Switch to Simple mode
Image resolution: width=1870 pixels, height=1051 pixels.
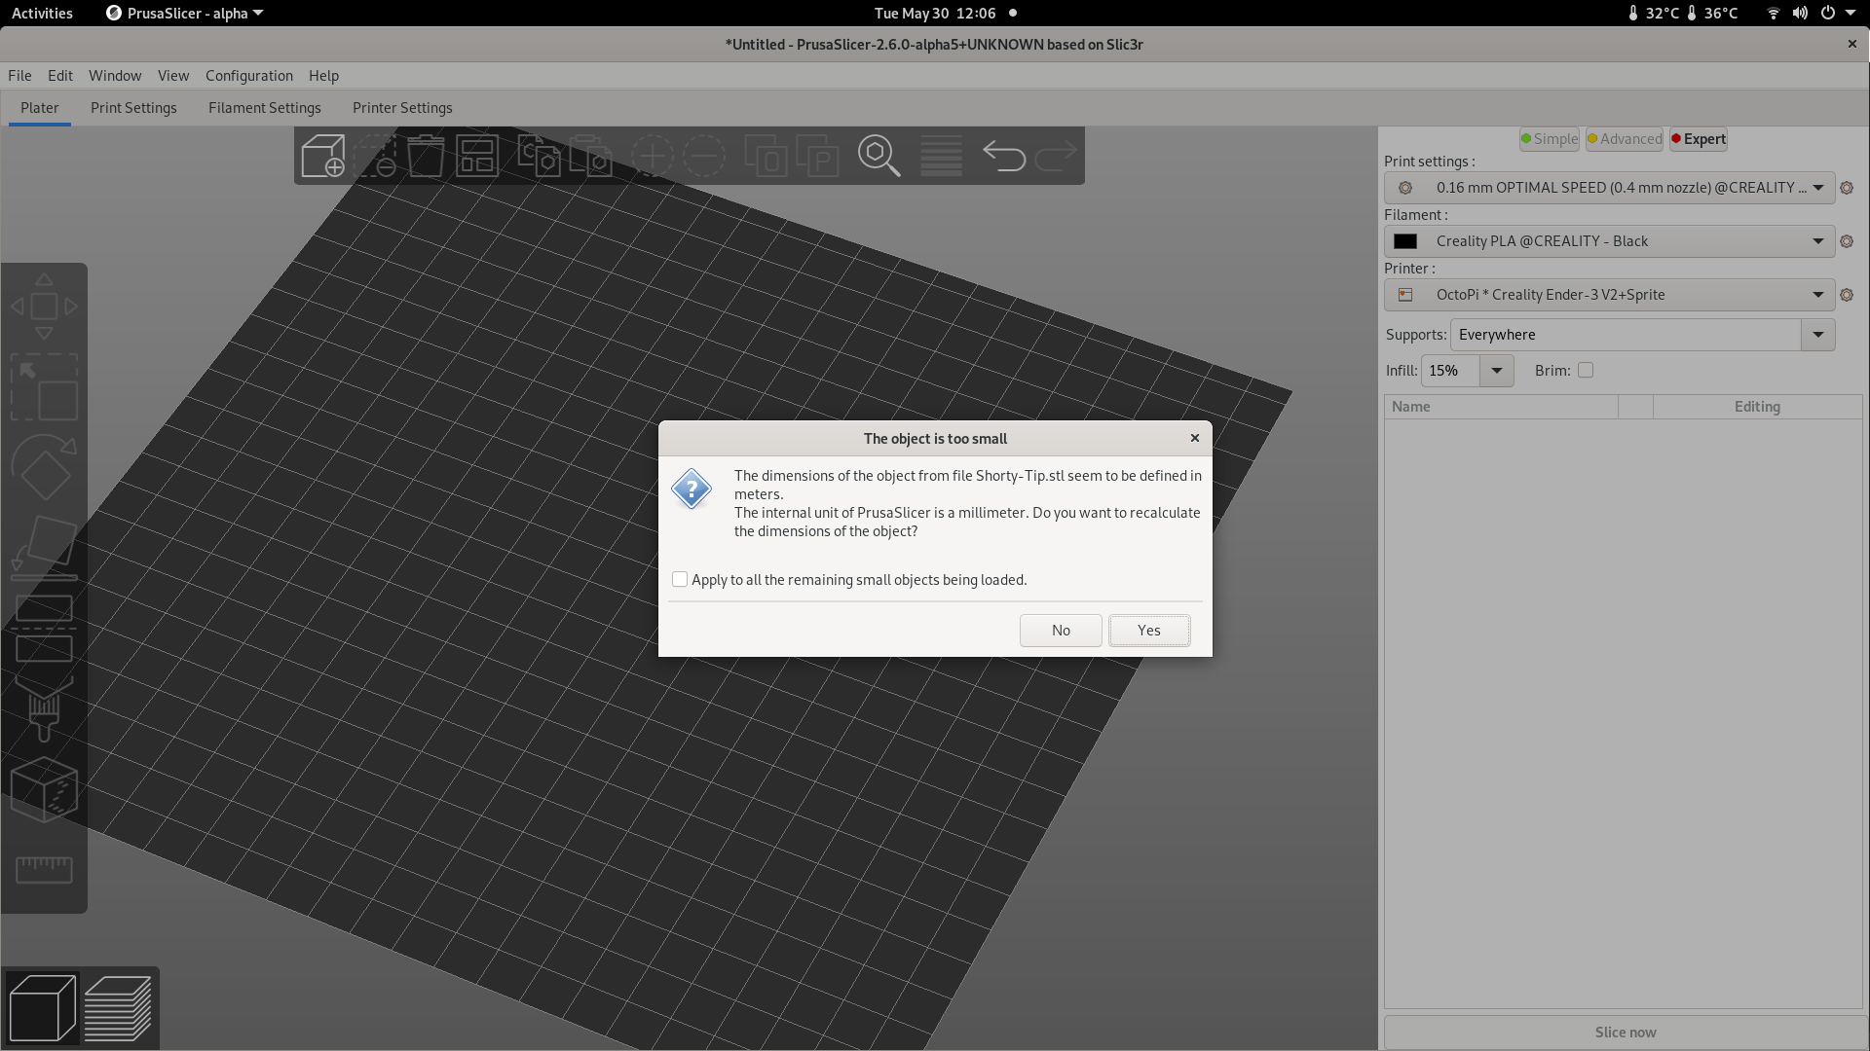1549,139
